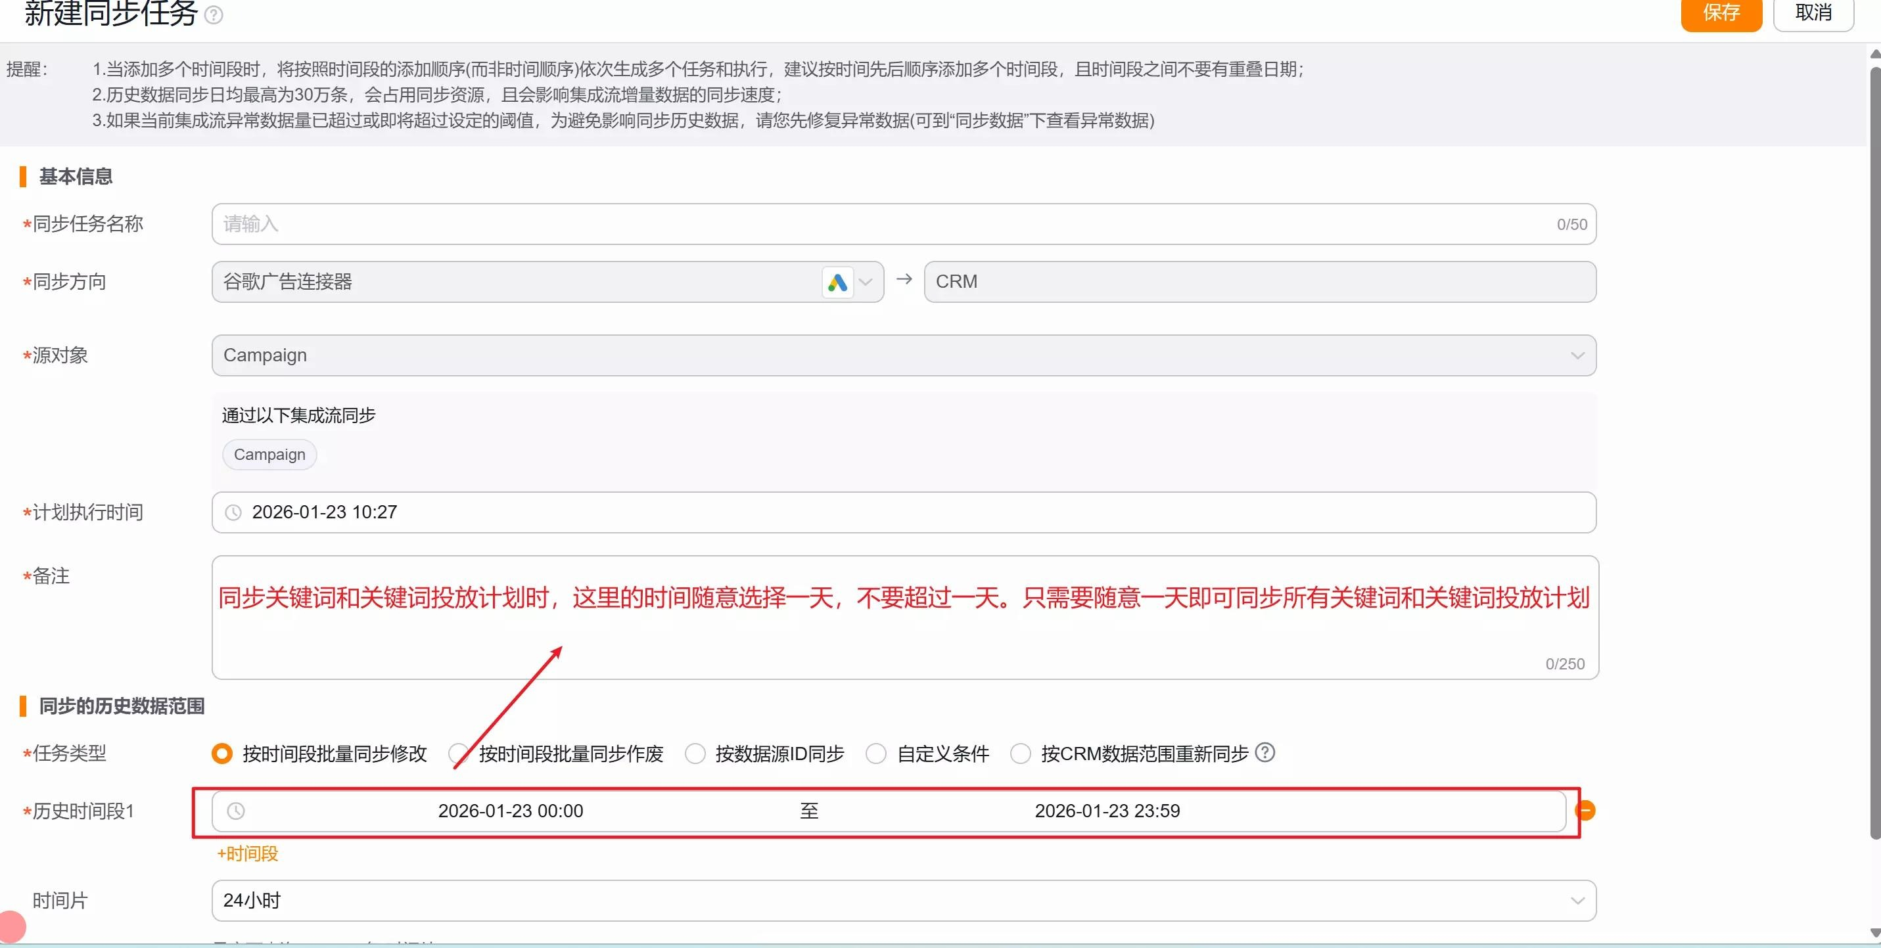Click the 取消 button

pyautogui.click(x=1813, y=13)
